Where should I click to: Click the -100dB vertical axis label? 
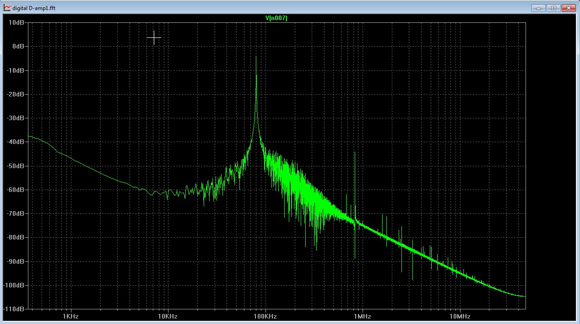[x=14, y=285]
